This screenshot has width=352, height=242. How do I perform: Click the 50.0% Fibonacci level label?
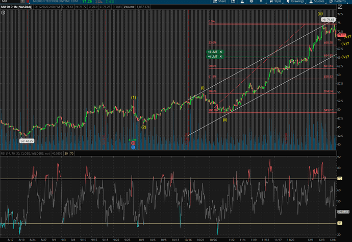pos(212,66)
